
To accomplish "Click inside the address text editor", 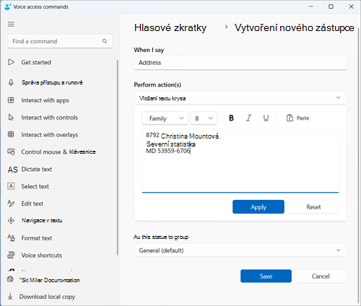I will coord(240,160).
